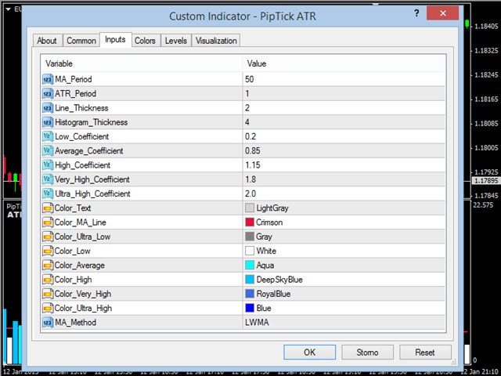Click the icon next to MA_Method

click(x=47, y=323)
